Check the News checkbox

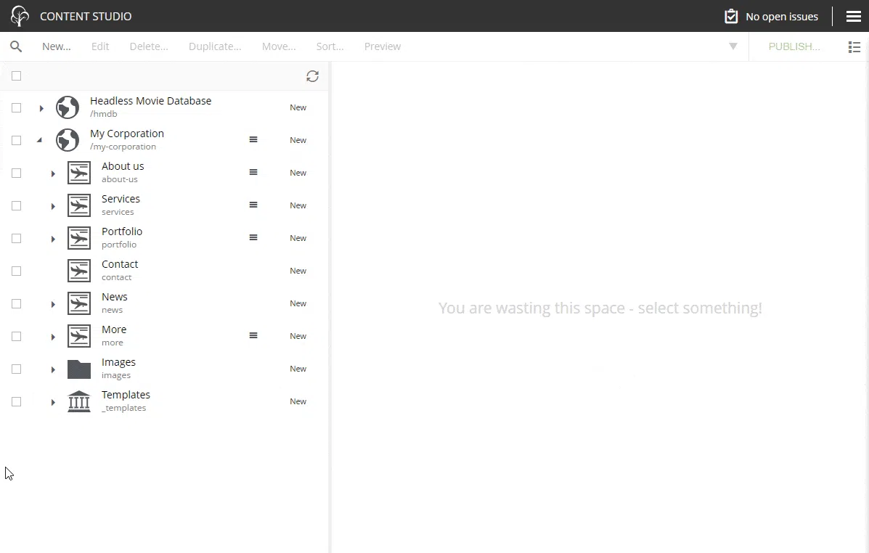[17, 304]
